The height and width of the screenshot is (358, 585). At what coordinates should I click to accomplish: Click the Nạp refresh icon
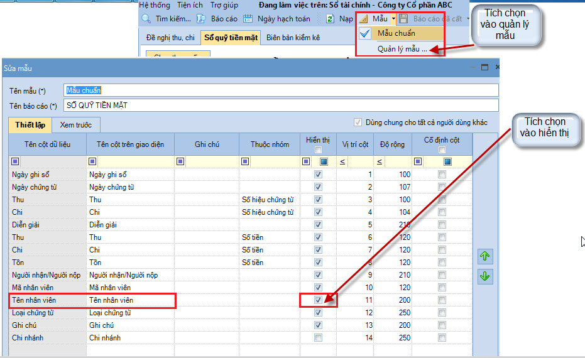tap(330, 19)
